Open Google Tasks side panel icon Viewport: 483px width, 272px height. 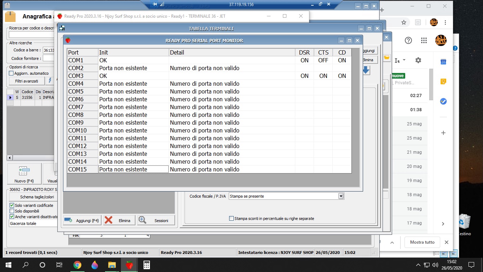coord(443,101)
